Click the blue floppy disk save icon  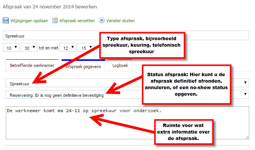tap(6, 20)
